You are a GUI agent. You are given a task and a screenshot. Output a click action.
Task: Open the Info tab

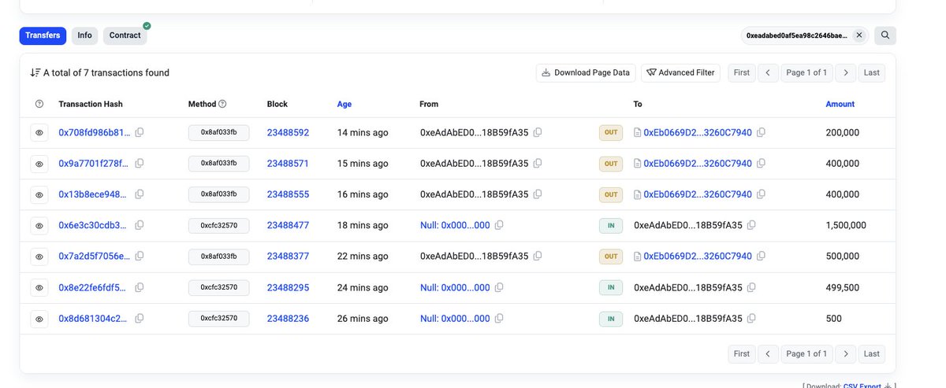[x=85, y=35]
